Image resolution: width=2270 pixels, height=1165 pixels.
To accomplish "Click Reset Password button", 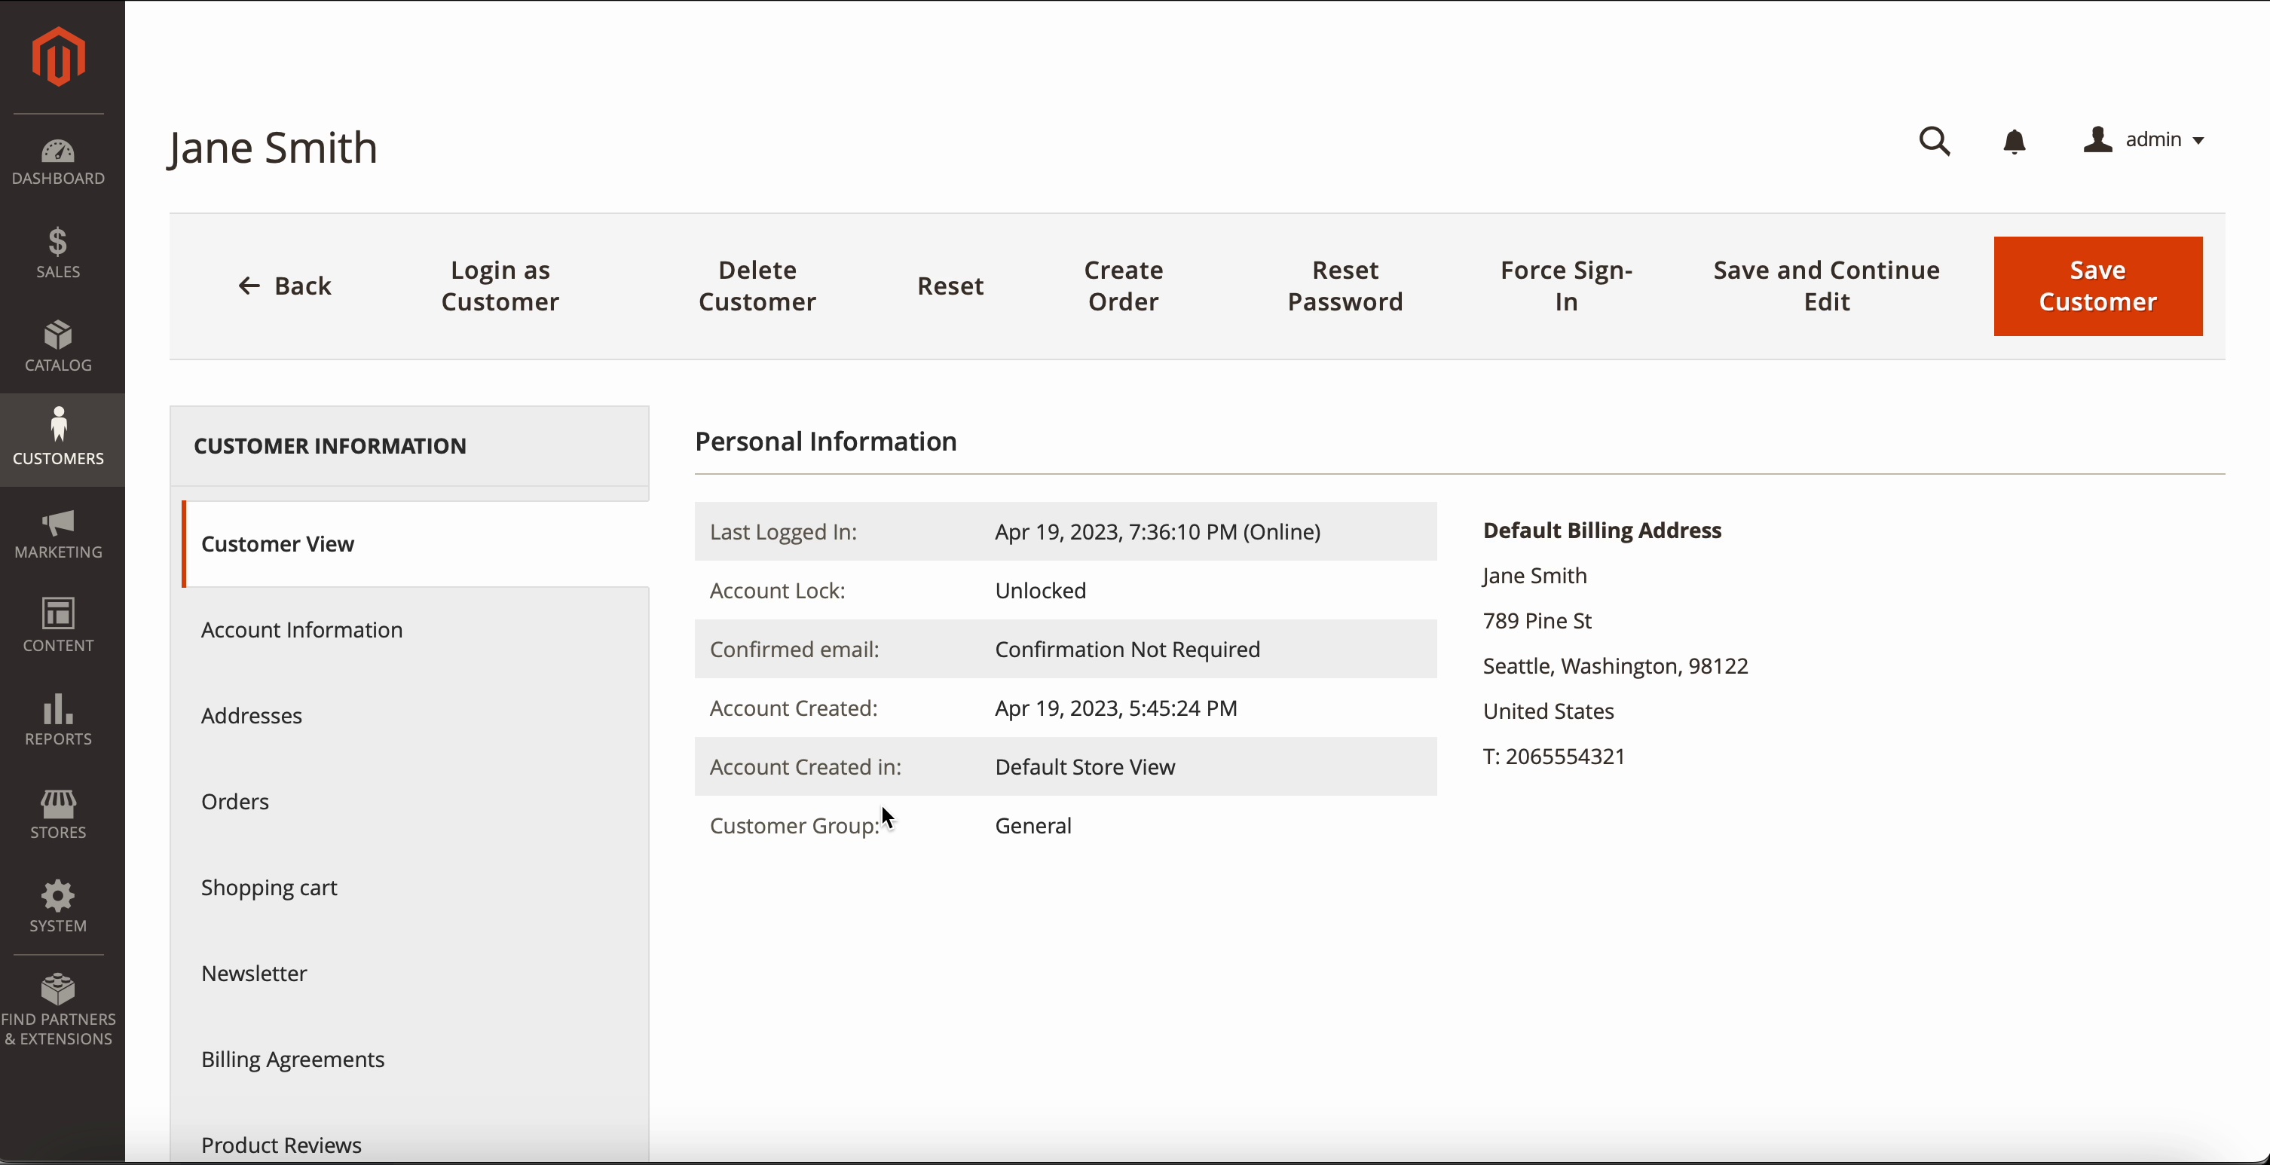I will coord(1345,286).
